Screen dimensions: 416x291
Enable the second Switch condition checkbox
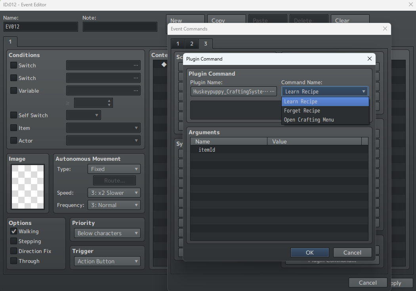click(x=13, y=78)
